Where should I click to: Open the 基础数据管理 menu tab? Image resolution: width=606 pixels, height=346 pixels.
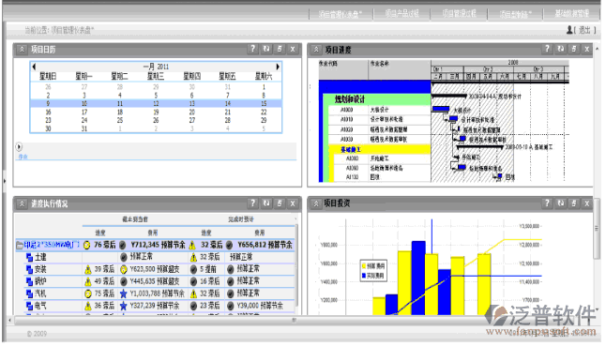point(572,13)
